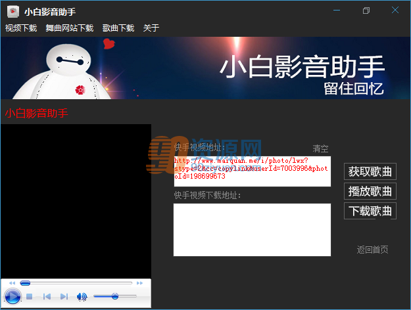The height and width of the screenshot is (310, 411).
Task: Minimize the 小白影音助手 window
Action: coord(337,11)
